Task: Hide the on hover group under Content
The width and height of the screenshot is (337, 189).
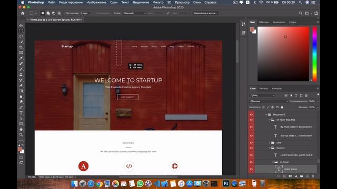Action: [x=251, y=162]
